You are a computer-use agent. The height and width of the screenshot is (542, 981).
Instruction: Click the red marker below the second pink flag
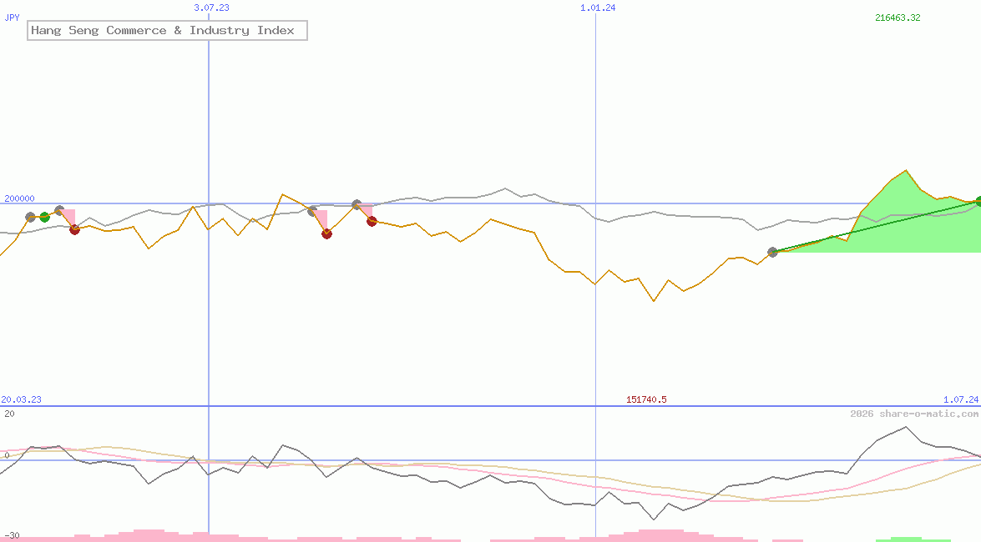(326, 234)
